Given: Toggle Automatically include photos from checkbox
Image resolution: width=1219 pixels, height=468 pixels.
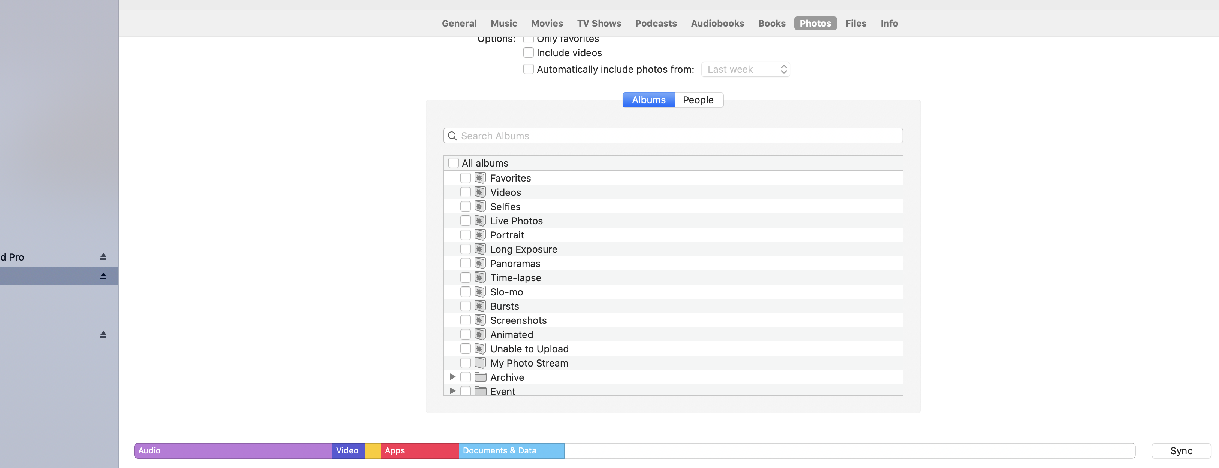Looking at the screenshot, I should coord(528,69).
